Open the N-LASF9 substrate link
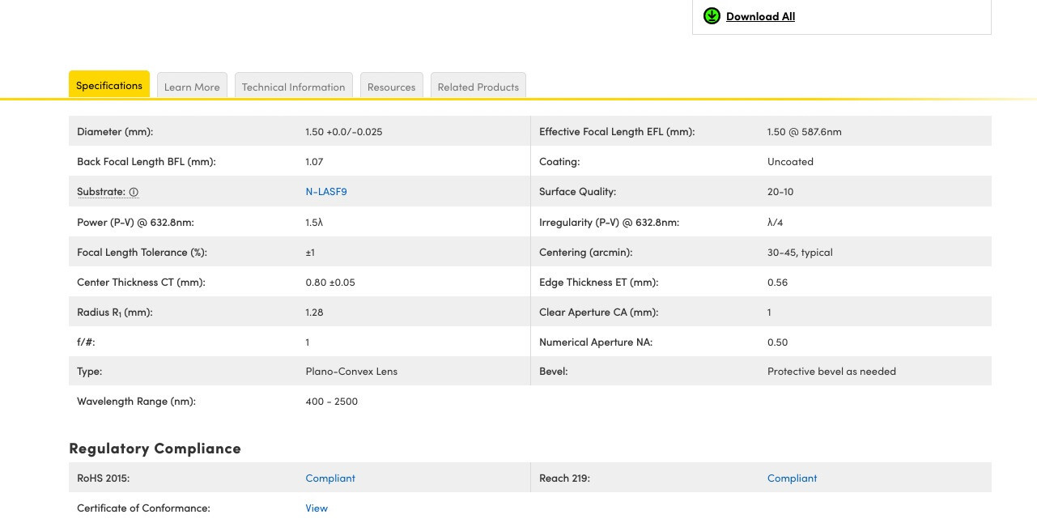This screenshot has height=523, width=1037. point(326,192)
